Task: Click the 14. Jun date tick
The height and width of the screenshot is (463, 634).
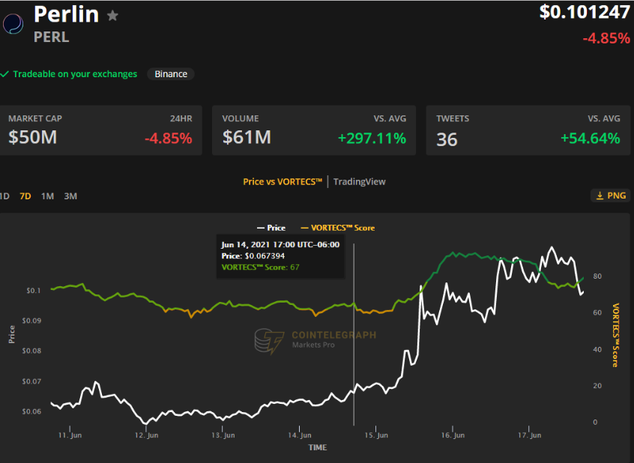Action: coord(300,435)
